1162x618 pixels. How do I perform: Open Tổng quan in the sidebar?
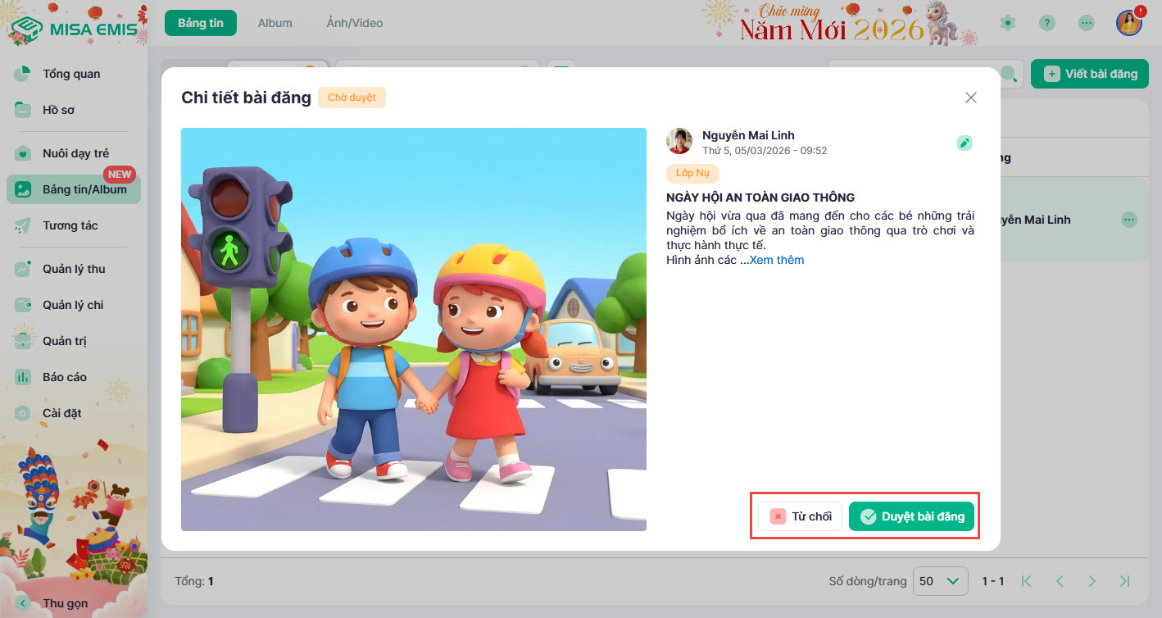(71, 74)
